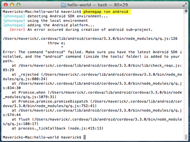The width and height of the screenshot is (190, 142).
Task: Click the 'throw e;' text
Action: pos(56,43)
